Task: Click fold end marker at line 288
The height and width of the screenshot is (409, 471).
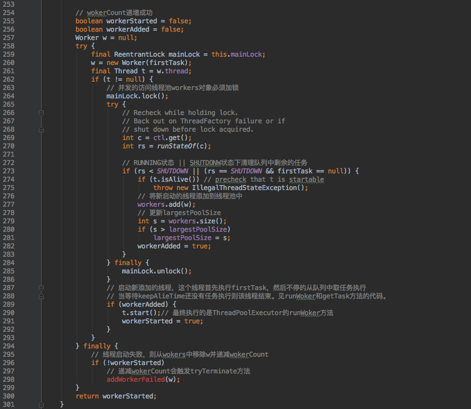Action: coord(42,296)
